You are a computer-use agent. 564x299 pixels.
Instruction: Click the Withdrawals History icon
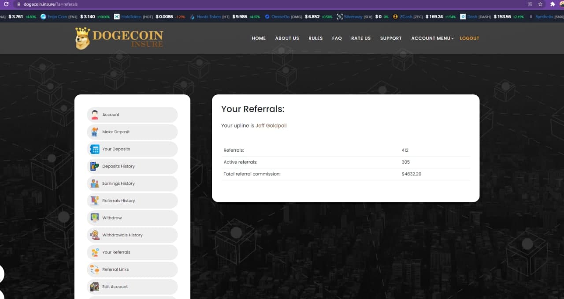tap(95, 235)
